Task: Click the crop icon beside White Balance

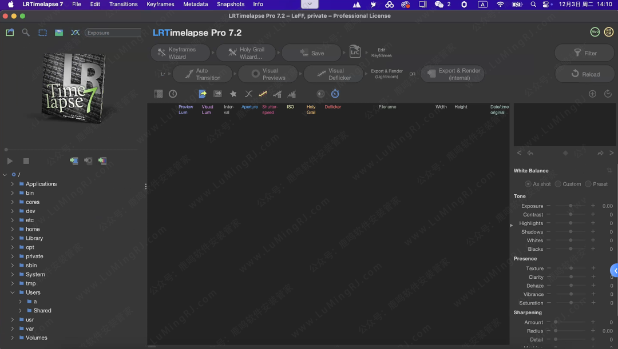Action: pyautogui.click(x=609, y=171)
